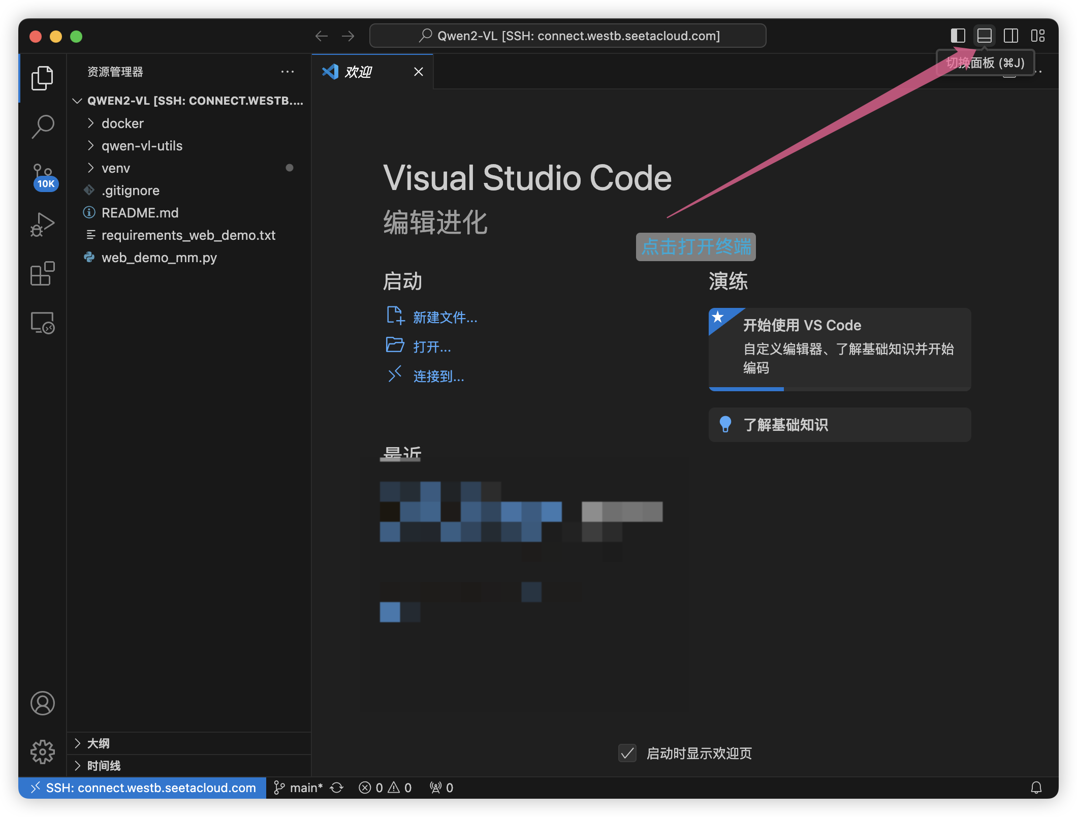The height and width of the screenshot is (817, 1077).
Task: Open the Search view in activity bar
Action: tap(43, 126)
